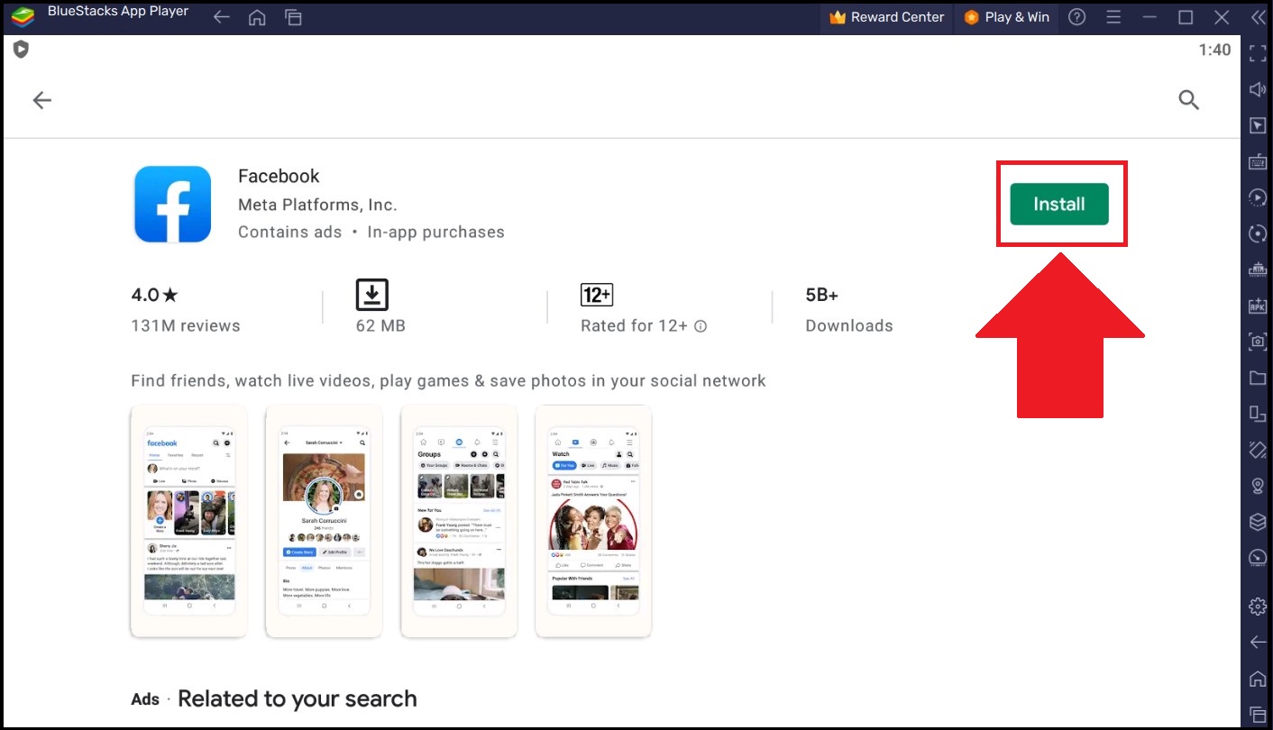The width and height of the screenshot is (1273, 730).
Task: Click the Facebook app logo
Action: click(x=172, y=204)
